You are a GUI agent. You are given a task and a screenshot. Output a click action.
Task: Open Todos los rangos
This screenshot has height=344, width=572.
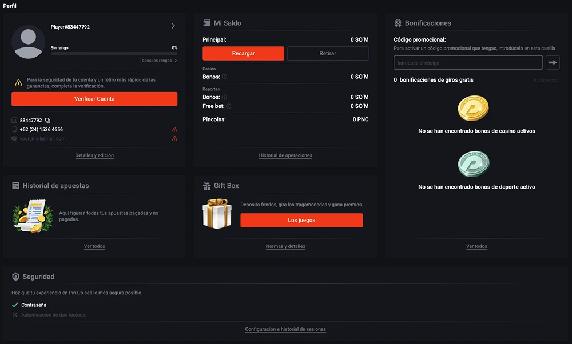click(158, 61)
